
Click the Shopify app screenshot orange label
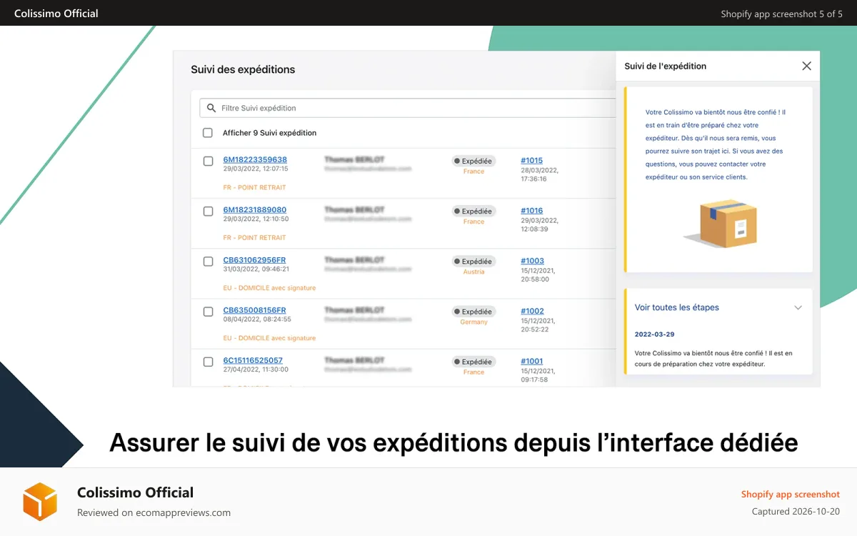click(790, 495)
